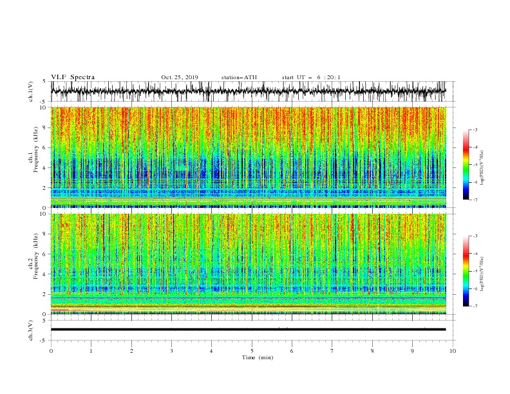Click the time axis tick label "5"
This screenshot has width=510, height=394.
(252, 351)
